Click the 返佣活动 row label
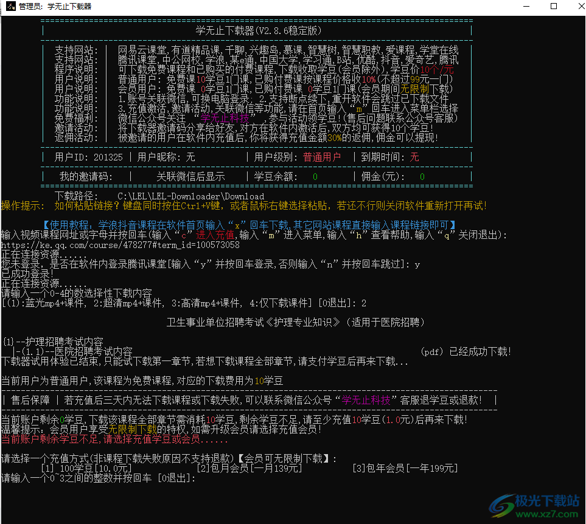Screen dimensions: 586x524 (76, 138)
